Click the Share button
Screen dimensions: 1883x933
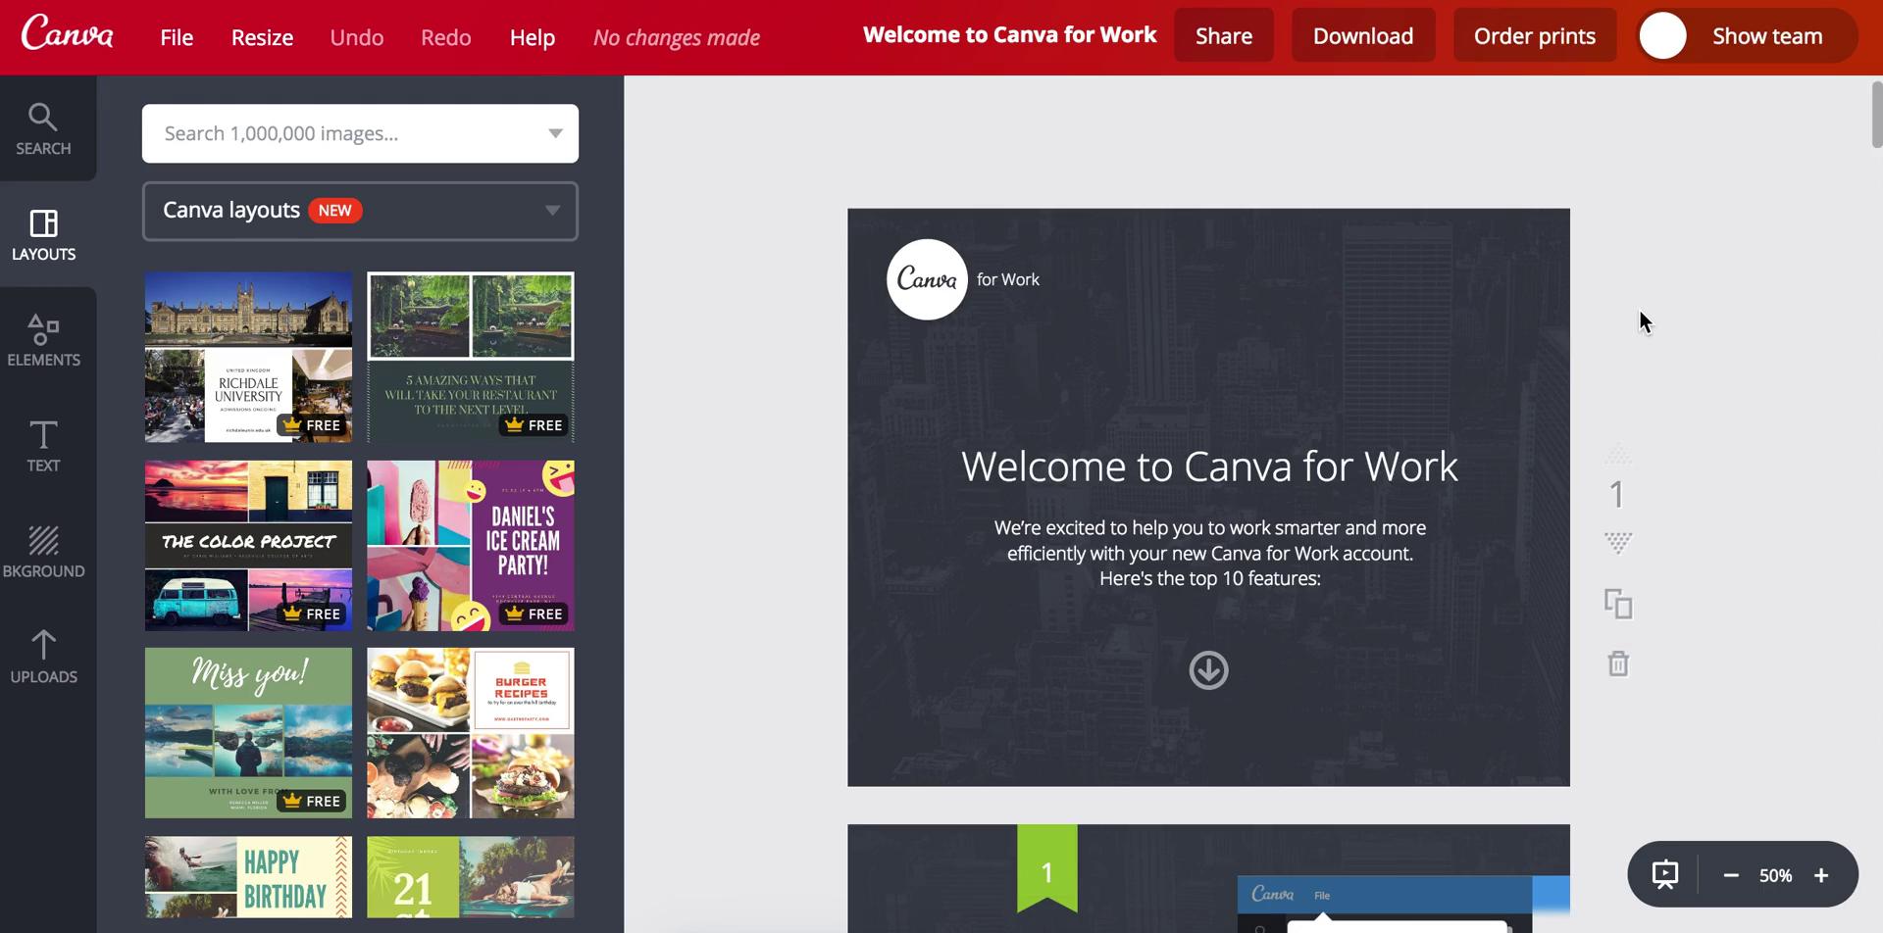(1224, 35)
